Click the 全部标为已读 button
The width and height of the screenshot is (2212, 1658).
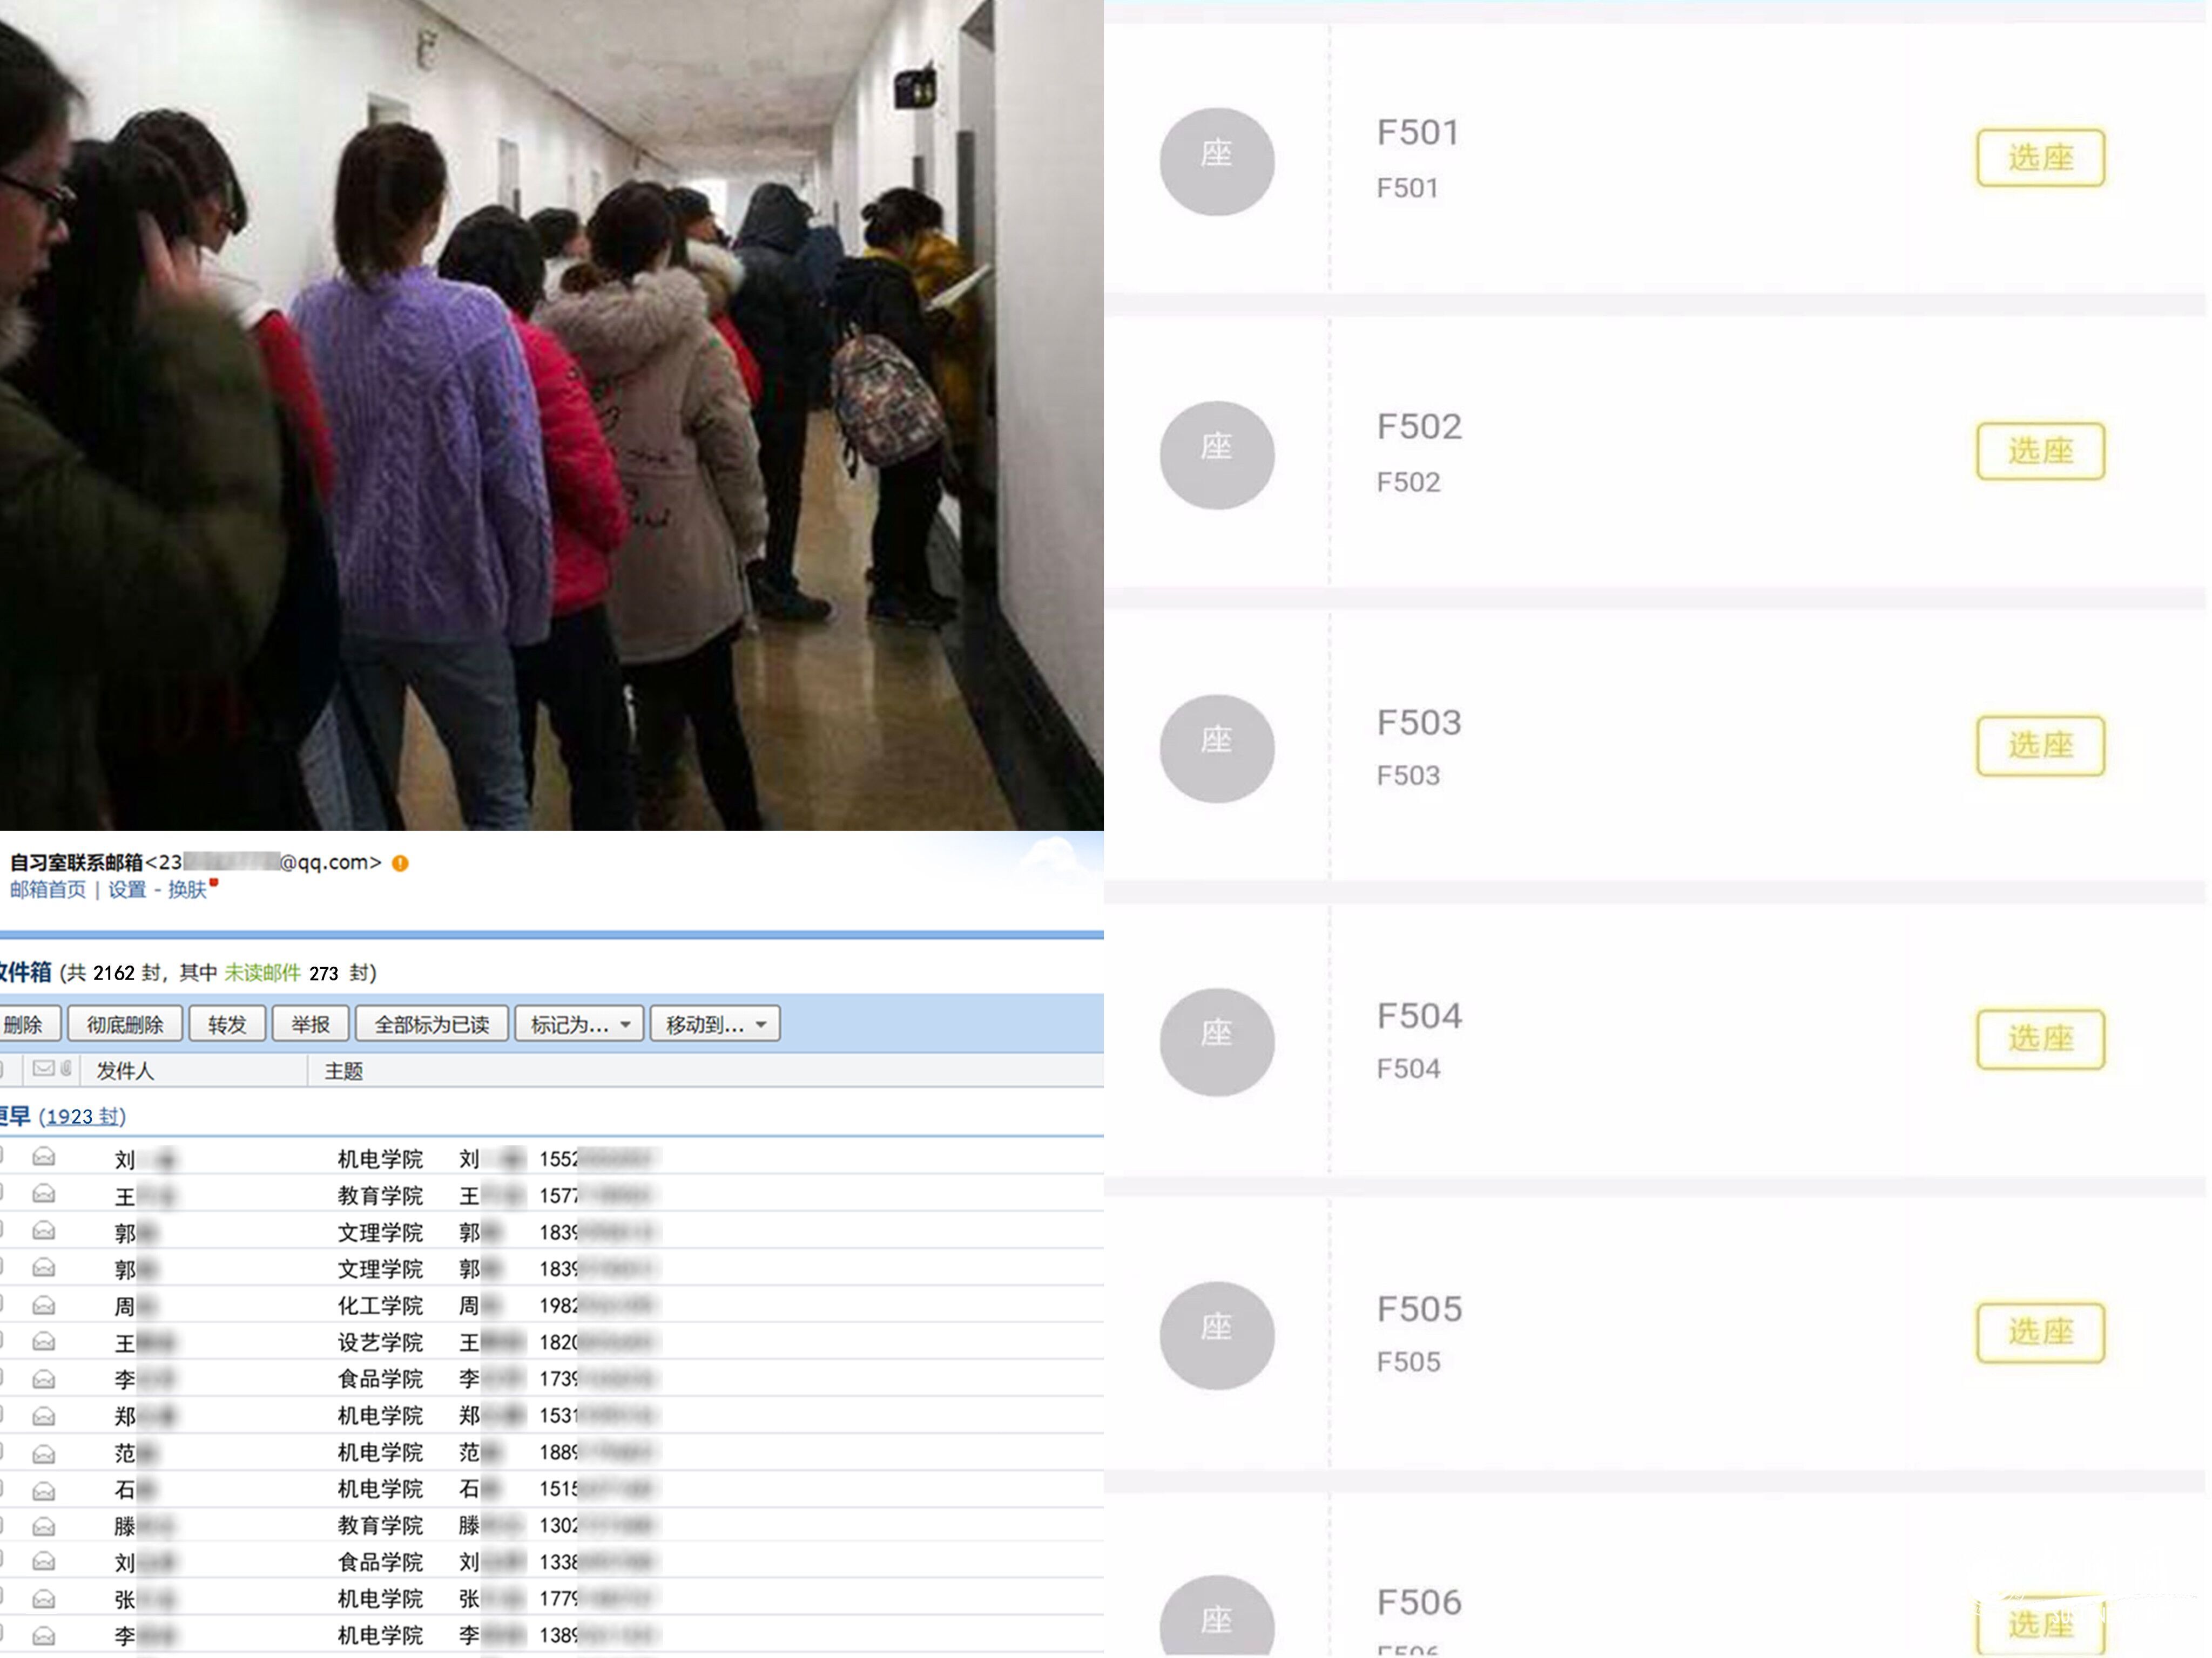coord(432,1024)
